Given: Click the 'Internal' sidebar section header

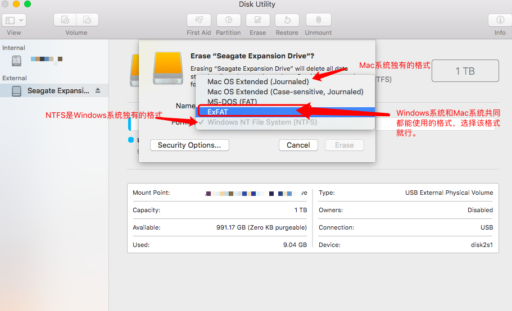Looking at the screenshot, I should click(x=13, y=48).
